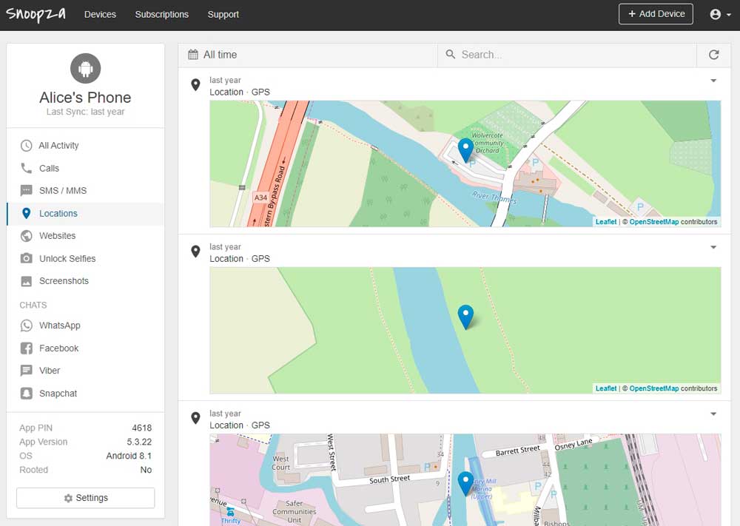The image size is (740, 526).
Task: Click the refresh icon beside search
Action: pyautogui.click(x=713, y=55)
